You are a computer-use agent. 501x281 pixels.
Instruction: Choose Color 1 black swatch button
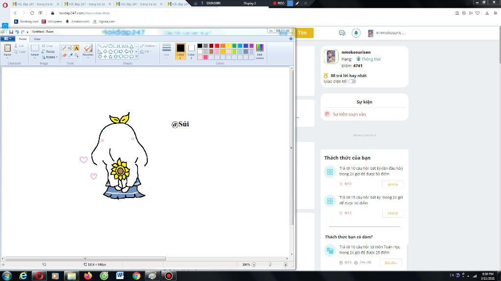[180, 51]
